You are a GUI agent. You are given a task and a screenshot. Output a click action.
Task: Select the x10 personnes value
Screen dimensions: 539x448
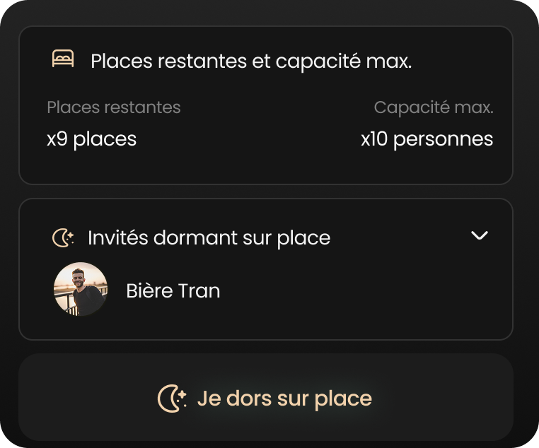pos(427,139)
